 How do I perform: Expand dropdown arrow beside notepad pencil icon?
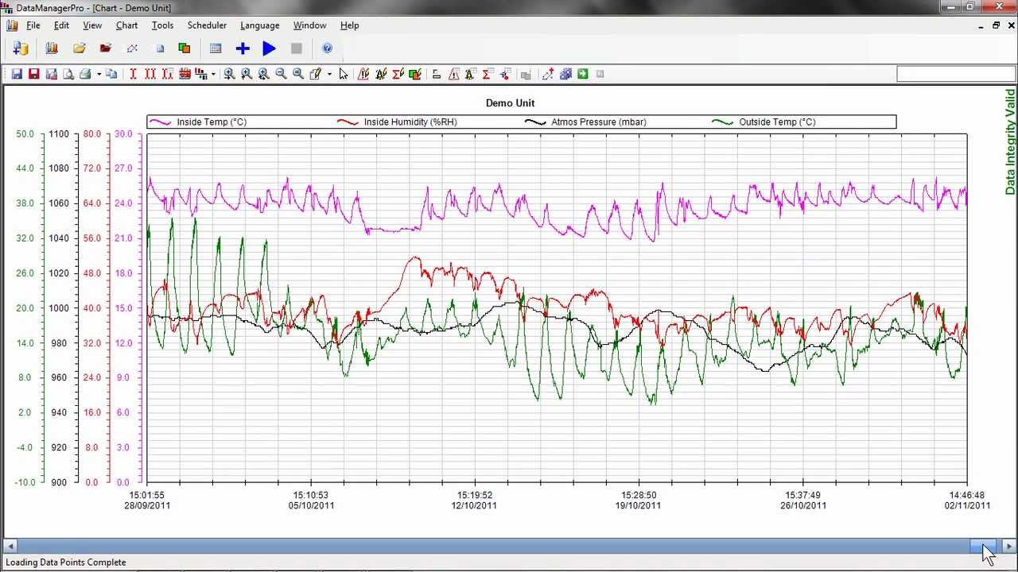[329, 74]
